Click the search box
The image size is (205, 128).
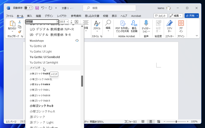109,8
